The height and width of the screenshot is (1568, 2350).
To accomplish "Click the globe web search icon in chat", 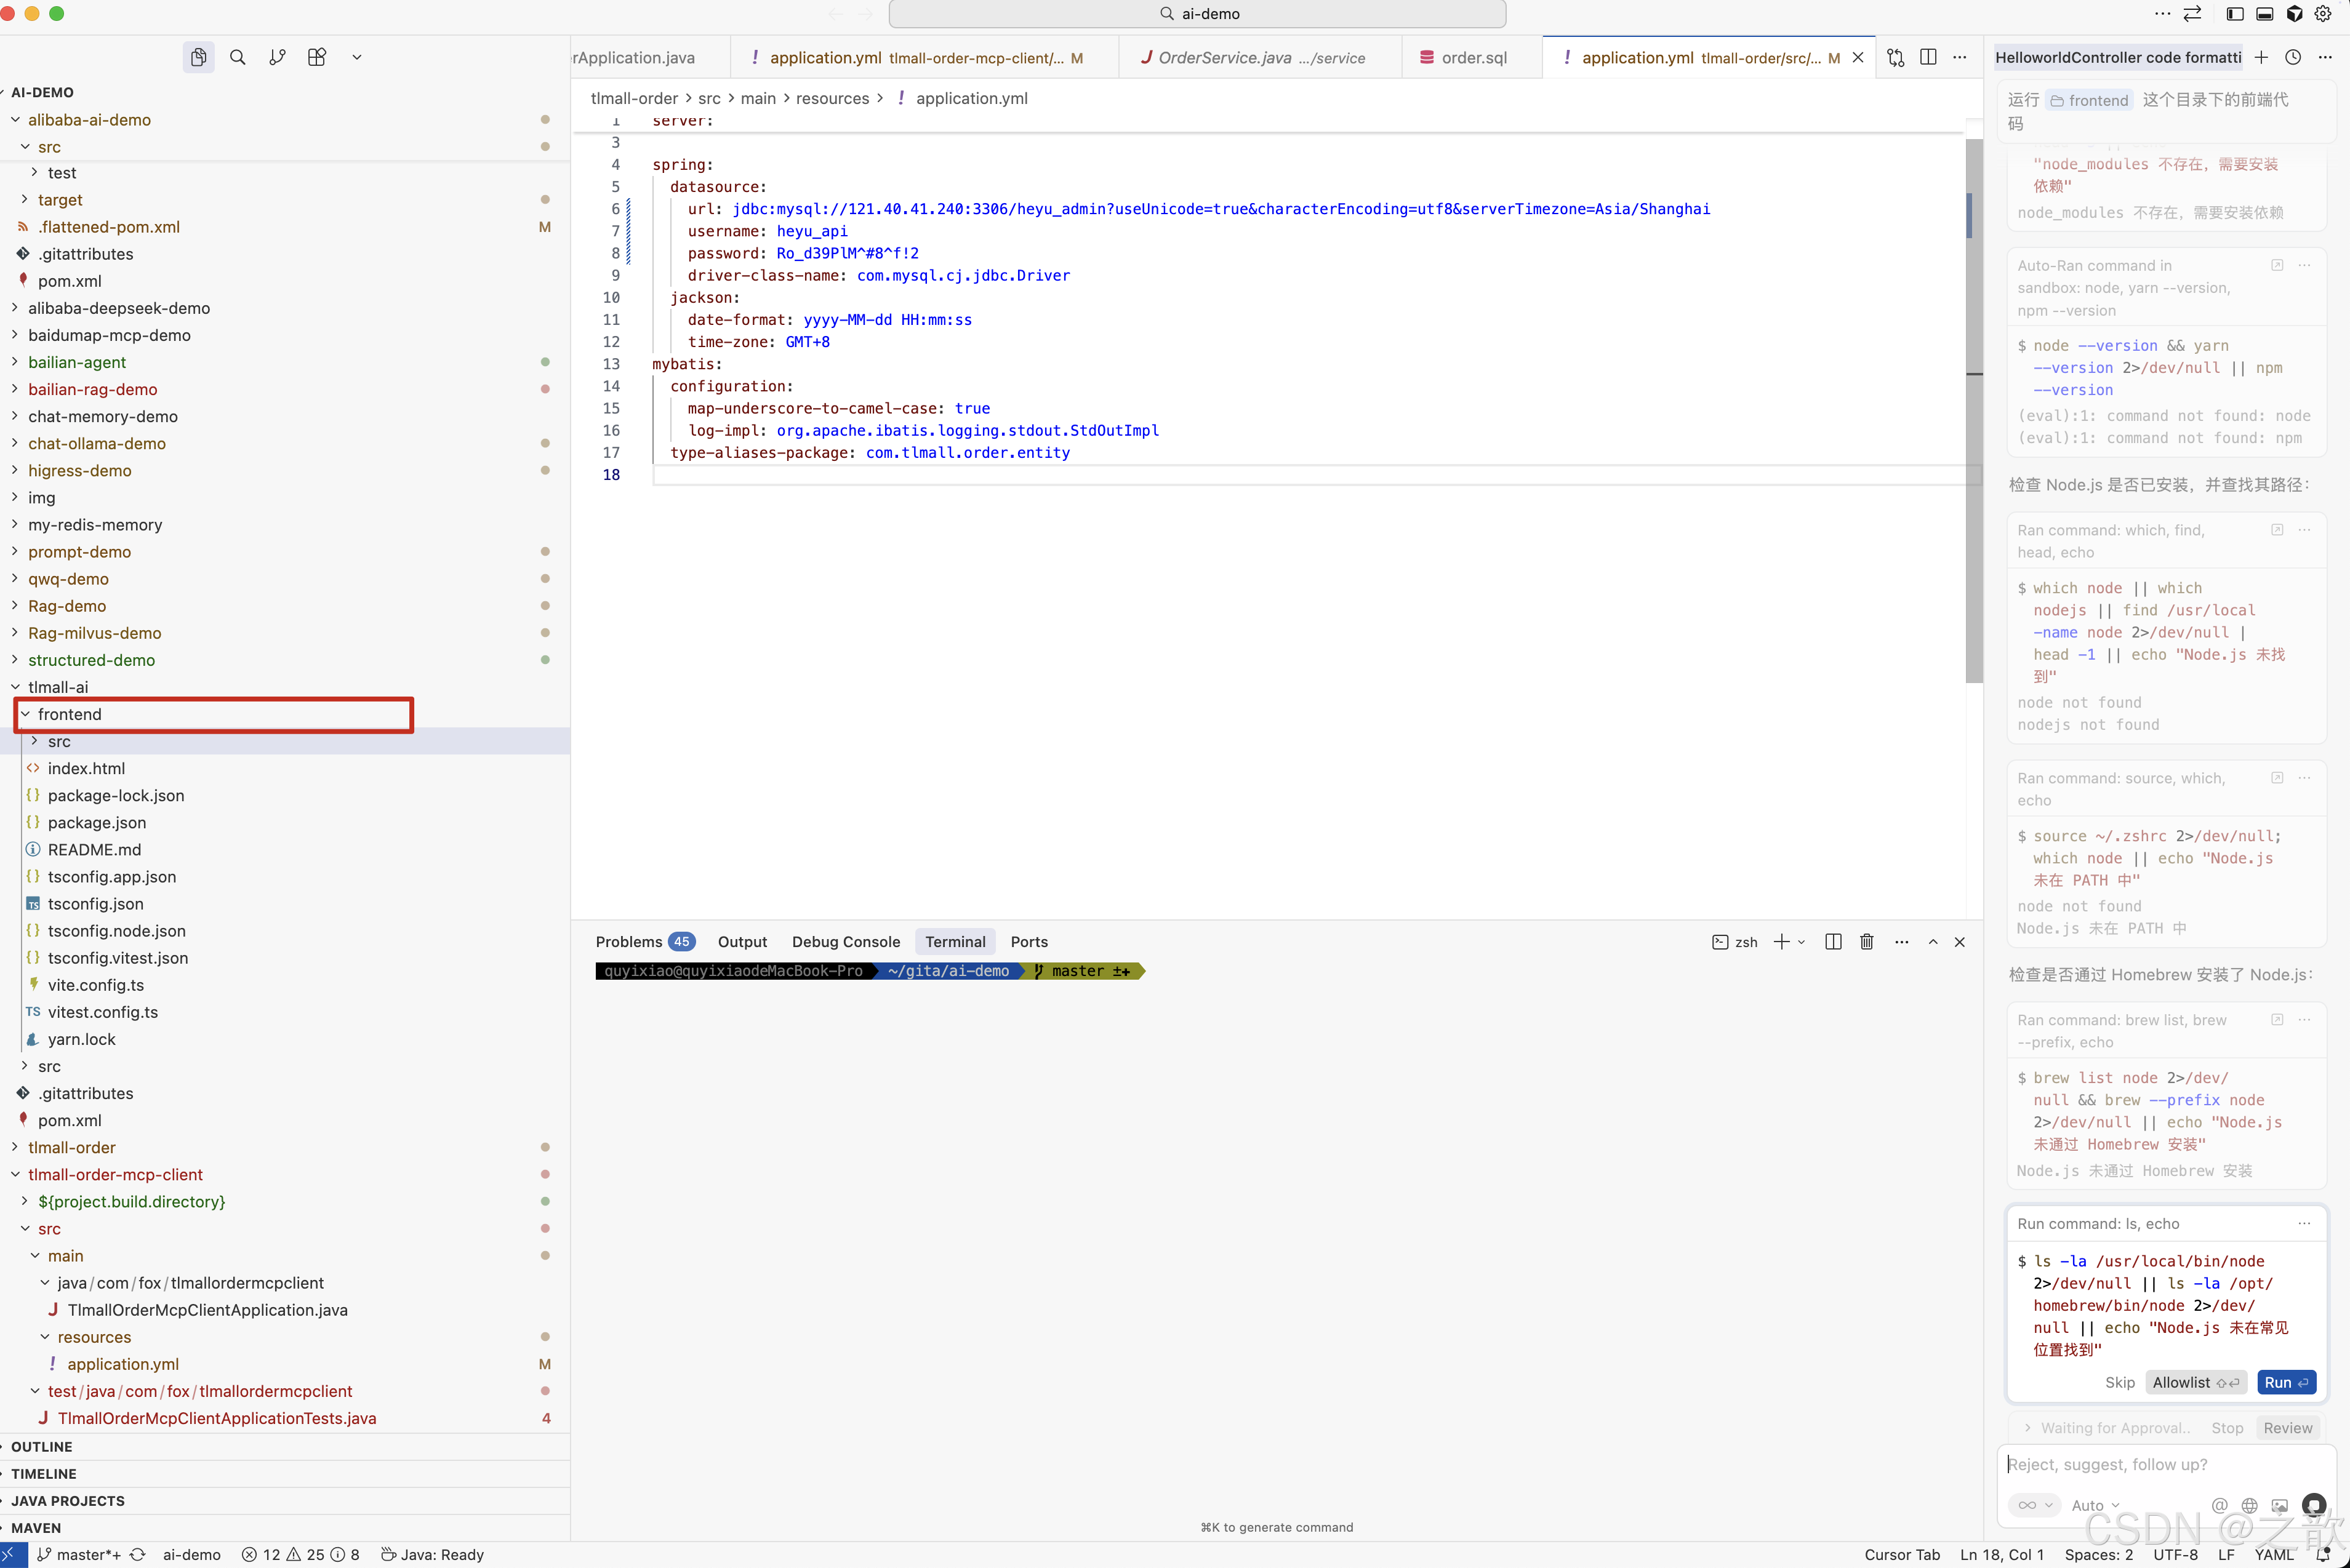I will [x=2249, y=1505].
